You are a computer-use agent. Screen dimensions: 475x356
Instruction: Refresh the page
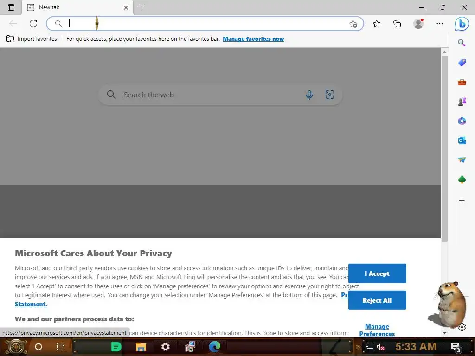[x=33, y=24]
